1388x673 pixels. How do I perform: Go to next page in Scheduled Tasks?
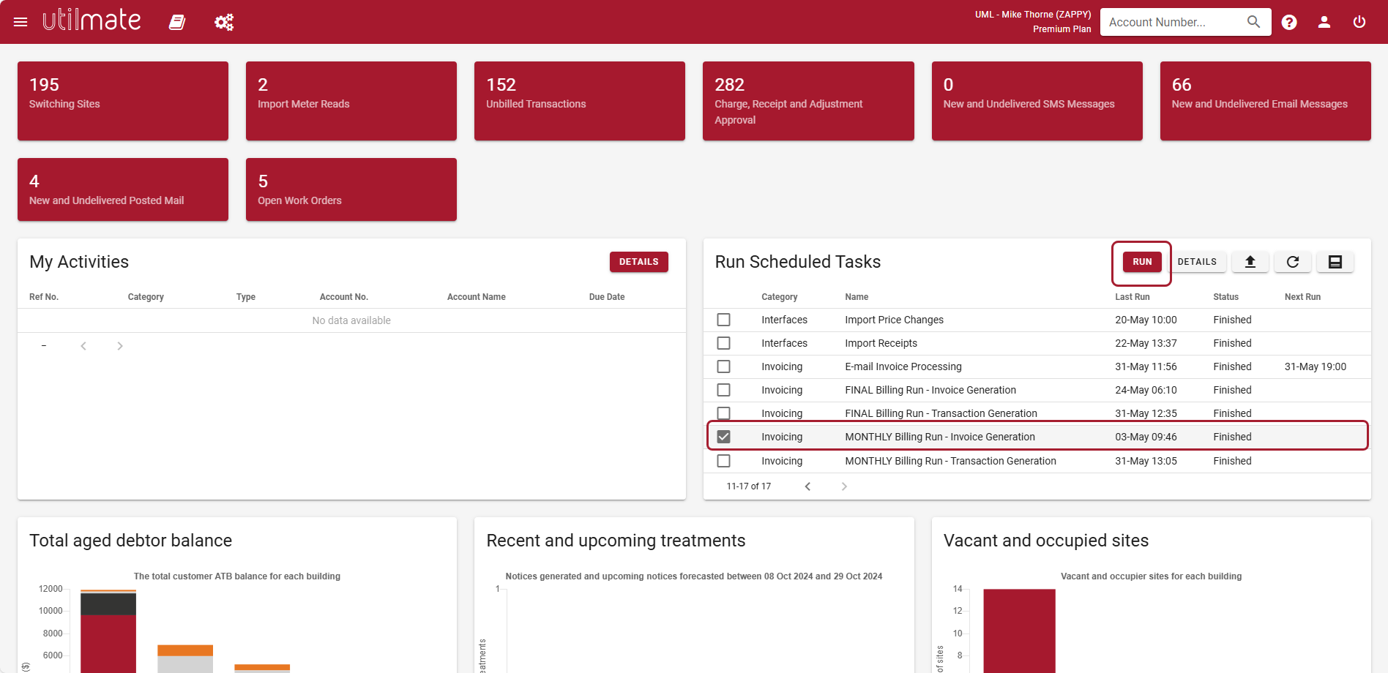844,486
